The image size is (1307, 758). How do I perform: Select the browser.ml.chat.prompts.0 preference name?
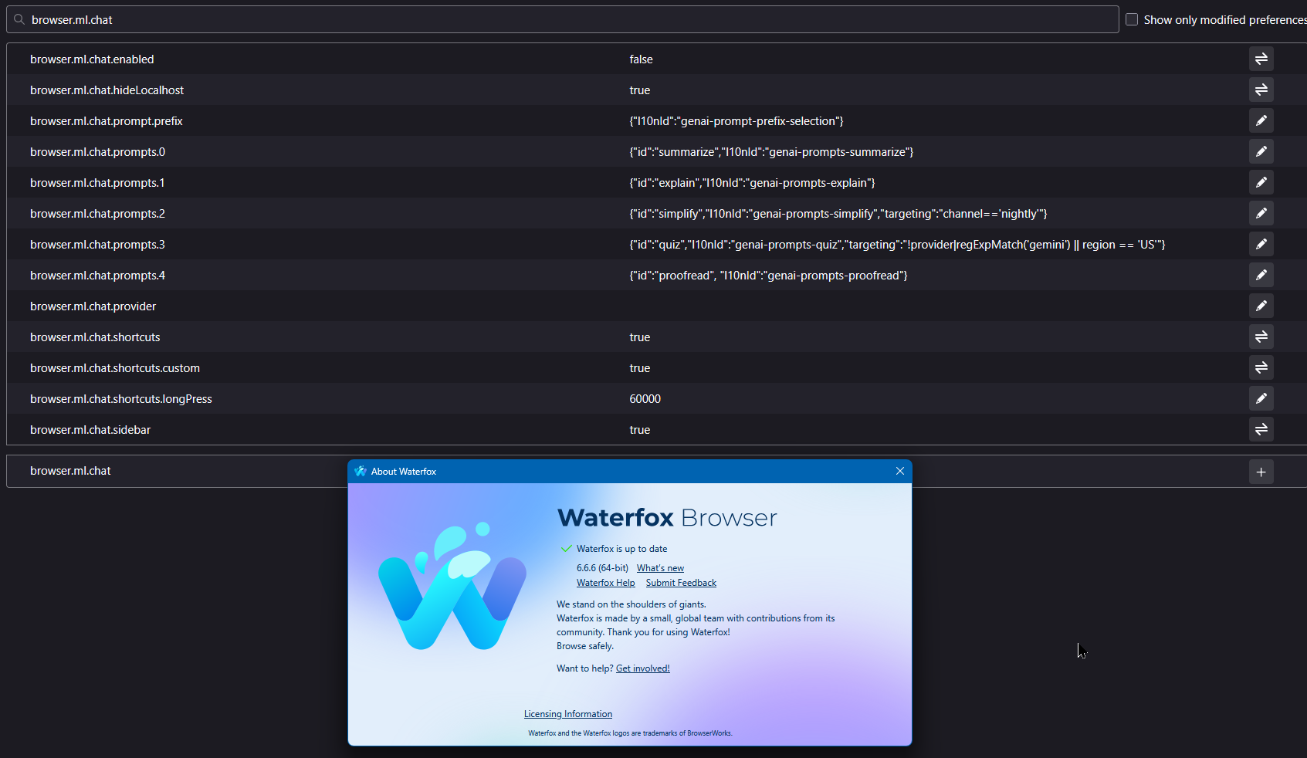click(98, 152)
